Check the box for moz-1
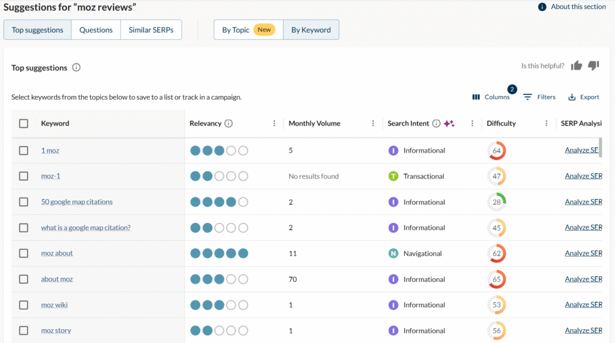This screenshot has height=343, width=615. 23,176
